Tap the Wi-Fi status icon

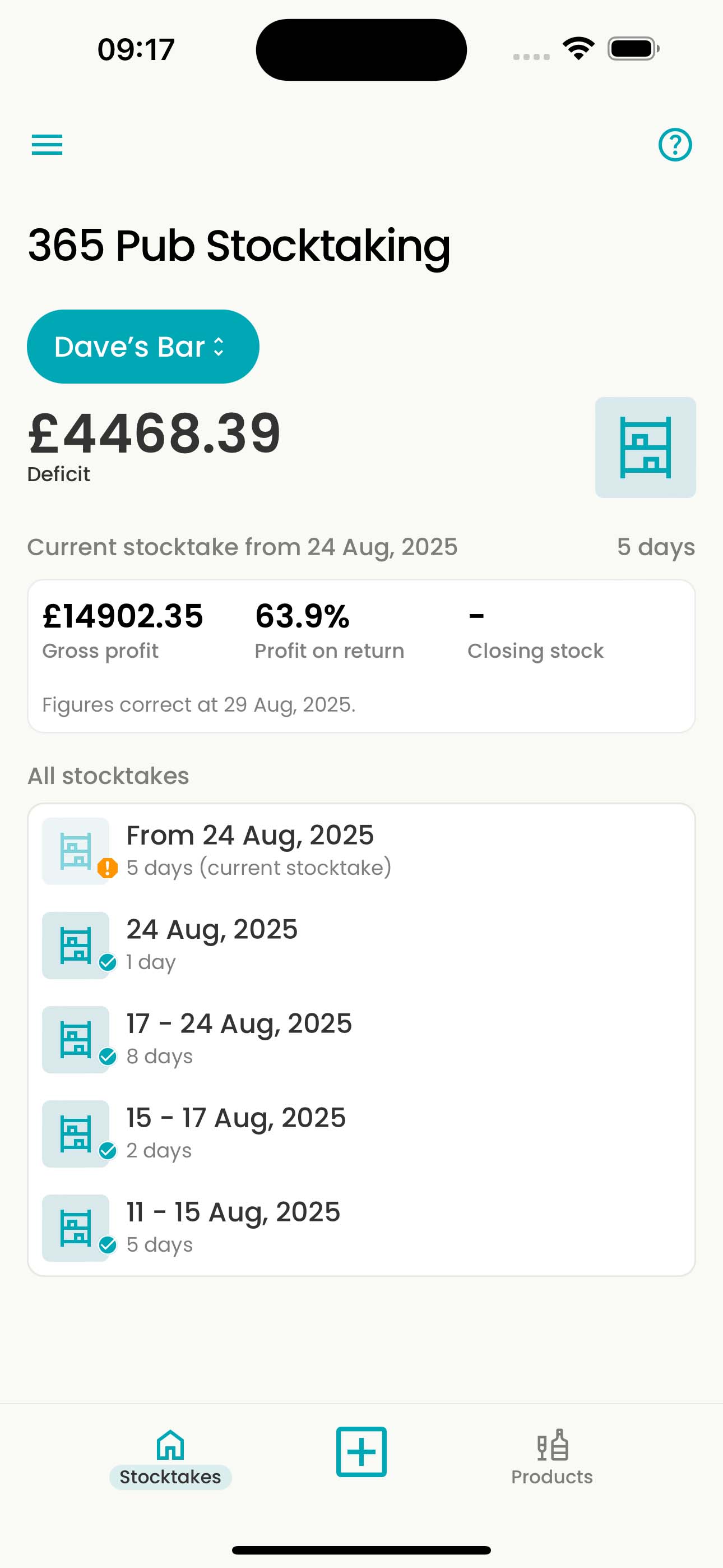pos(578,49)
